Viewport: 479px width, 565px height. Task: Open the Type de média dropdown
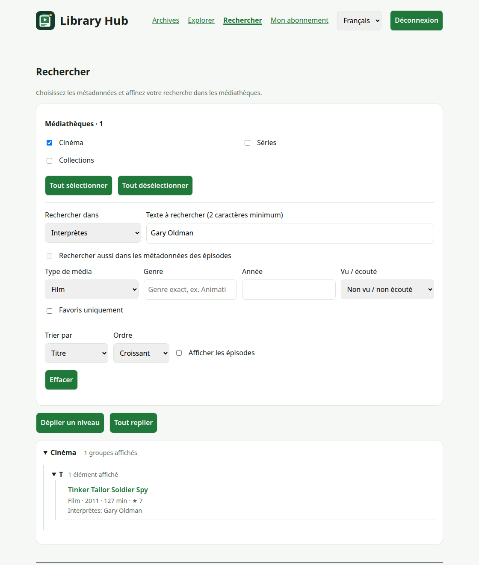92,289
